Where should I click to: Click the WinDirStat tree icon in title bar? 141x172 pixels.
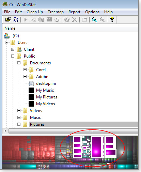5,4
